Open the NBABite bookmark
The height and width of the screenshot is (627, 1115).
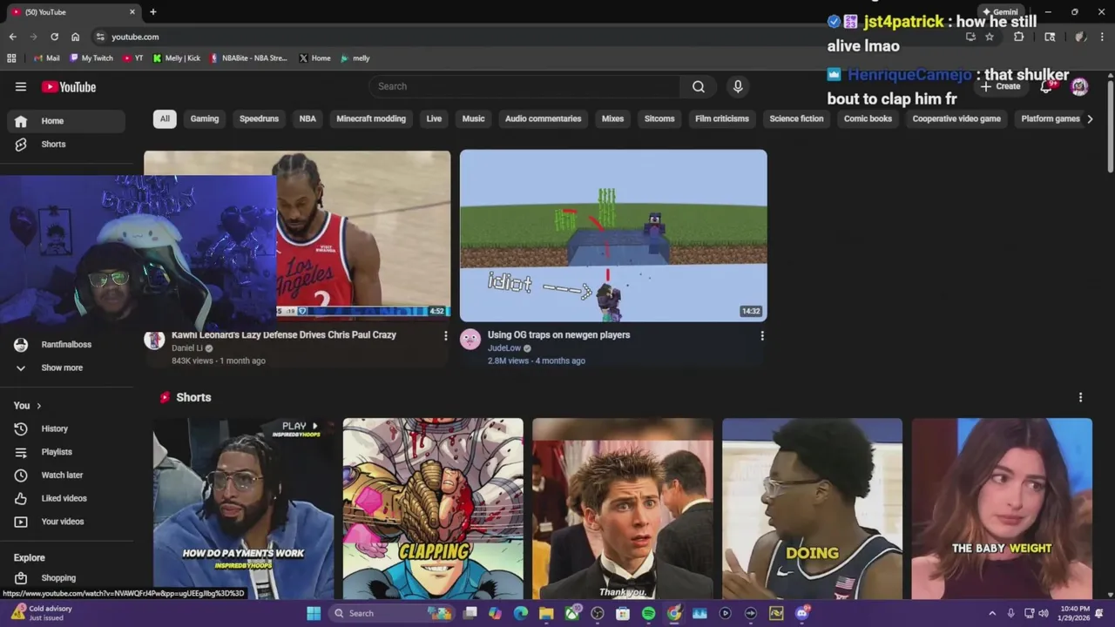tap(249, 58)
